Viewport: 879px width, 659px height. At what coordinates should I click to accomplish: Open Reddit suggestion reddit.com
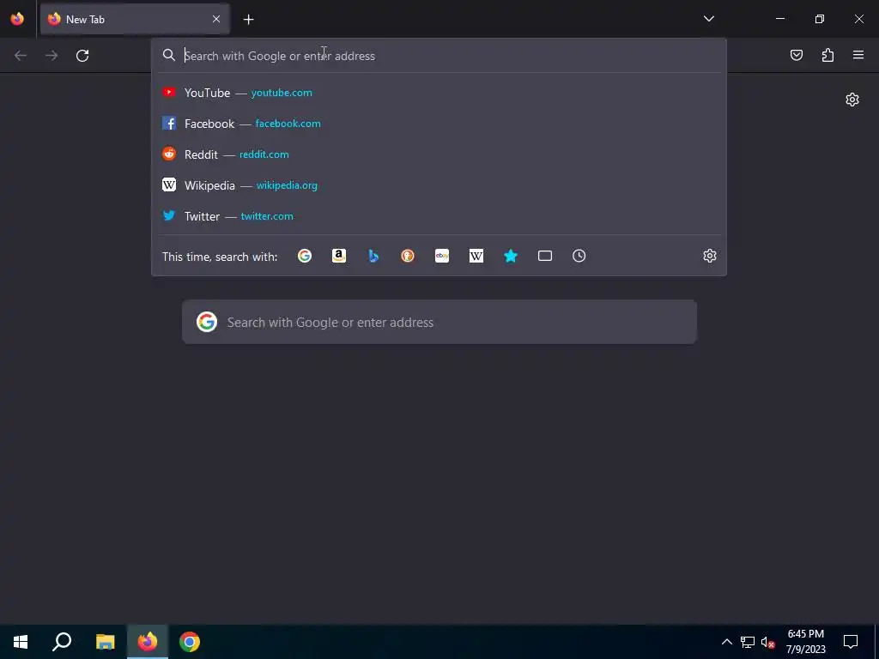coord(439,154)
